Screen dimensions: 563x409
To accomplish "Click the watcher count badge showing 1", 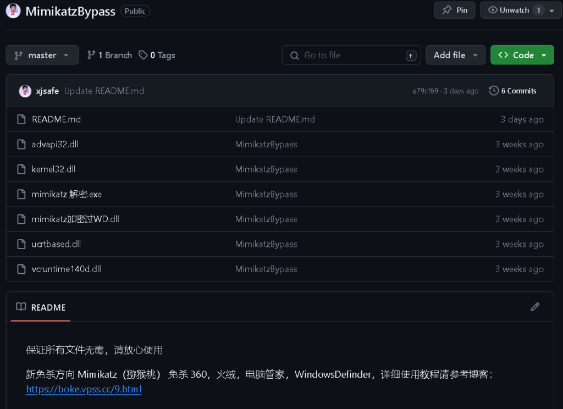I will 539,10.
